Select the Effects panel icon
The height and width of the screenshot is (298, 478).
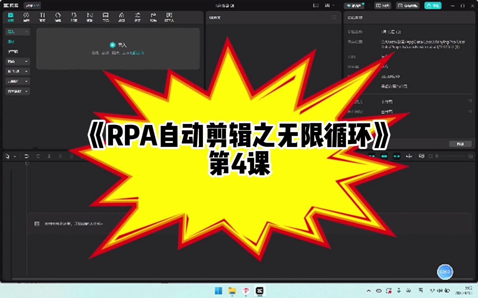(x=74, y=17)
